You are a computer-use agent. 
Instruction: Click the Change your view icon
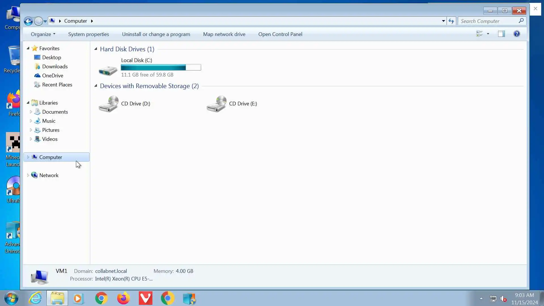tap(479, 34)
